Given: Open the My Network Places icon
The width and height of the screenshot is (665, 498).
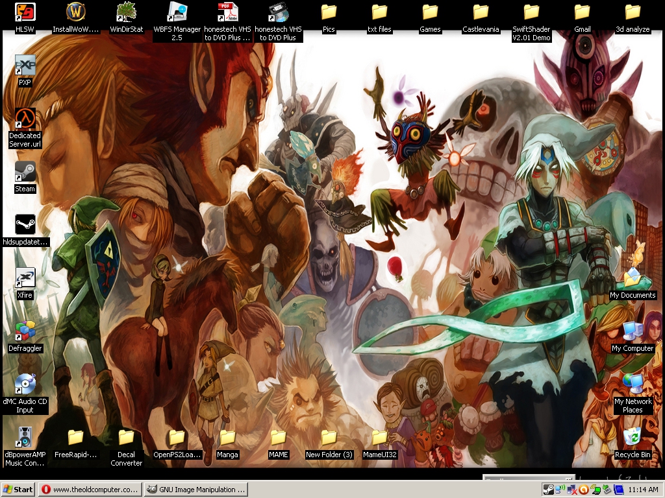Looking at the screenshot, I should [x=633, y=385].
